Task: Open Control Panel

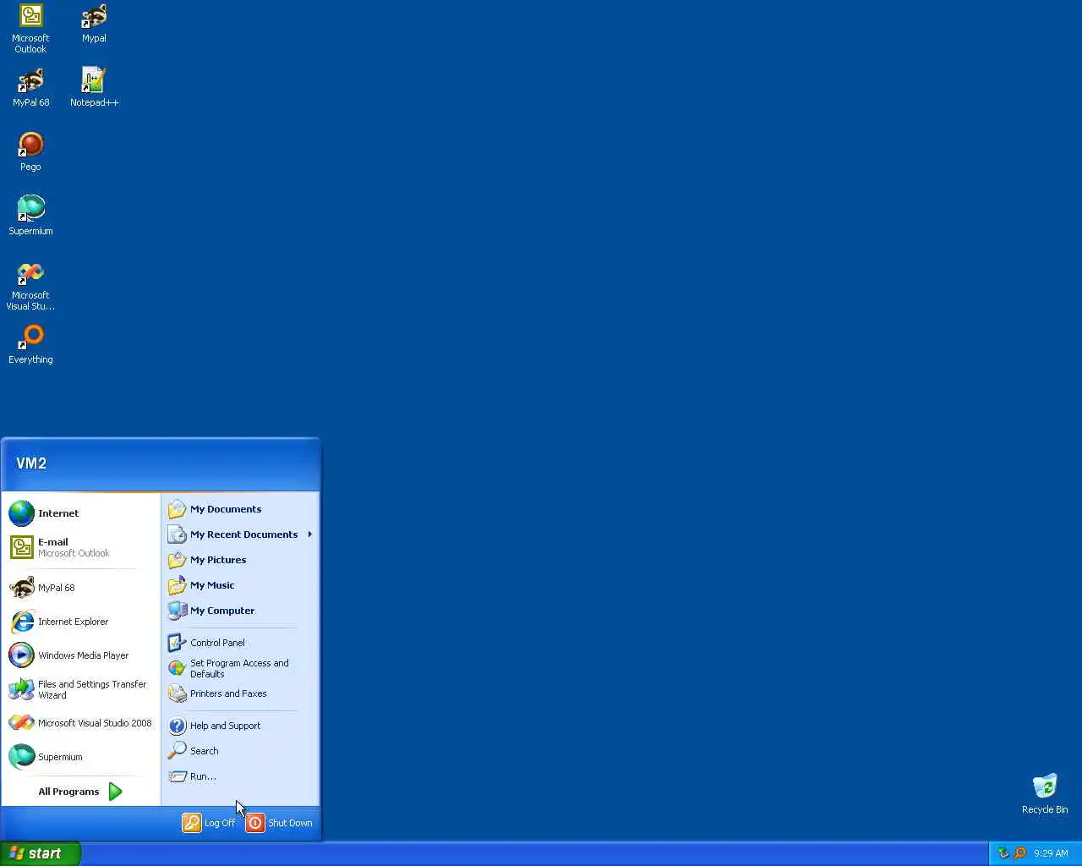Action: point(240,643)
